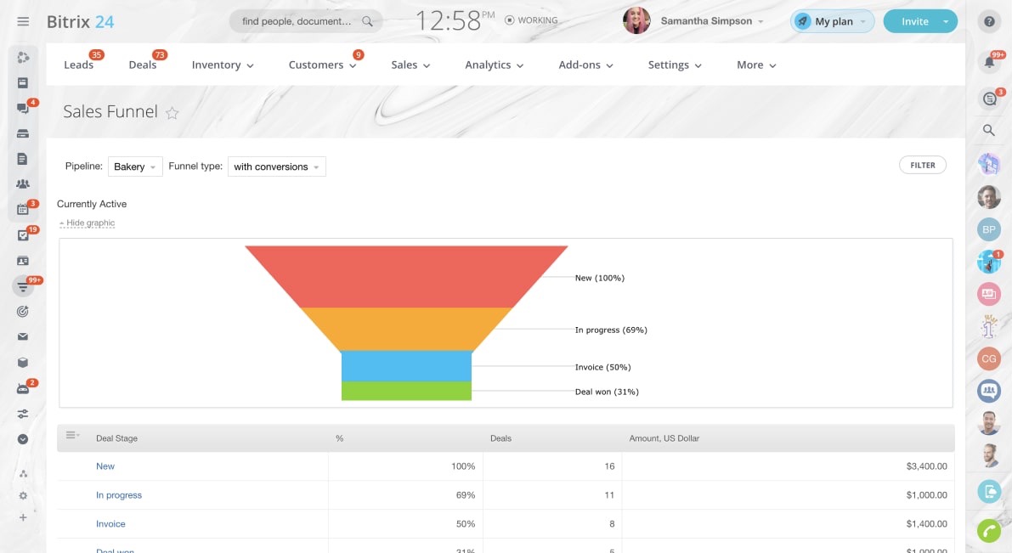Image resolution: width=1012 pixels, height=553 pixels.
Task: Click the green phone call button
Action: click(x=988, y=531)
